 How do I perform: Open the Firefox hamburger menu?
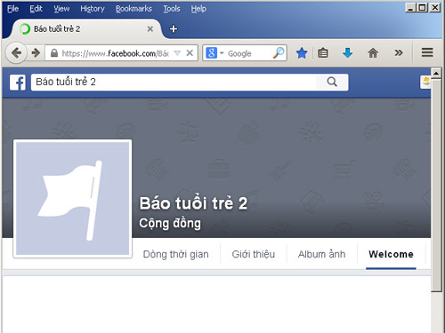point(427,52)
